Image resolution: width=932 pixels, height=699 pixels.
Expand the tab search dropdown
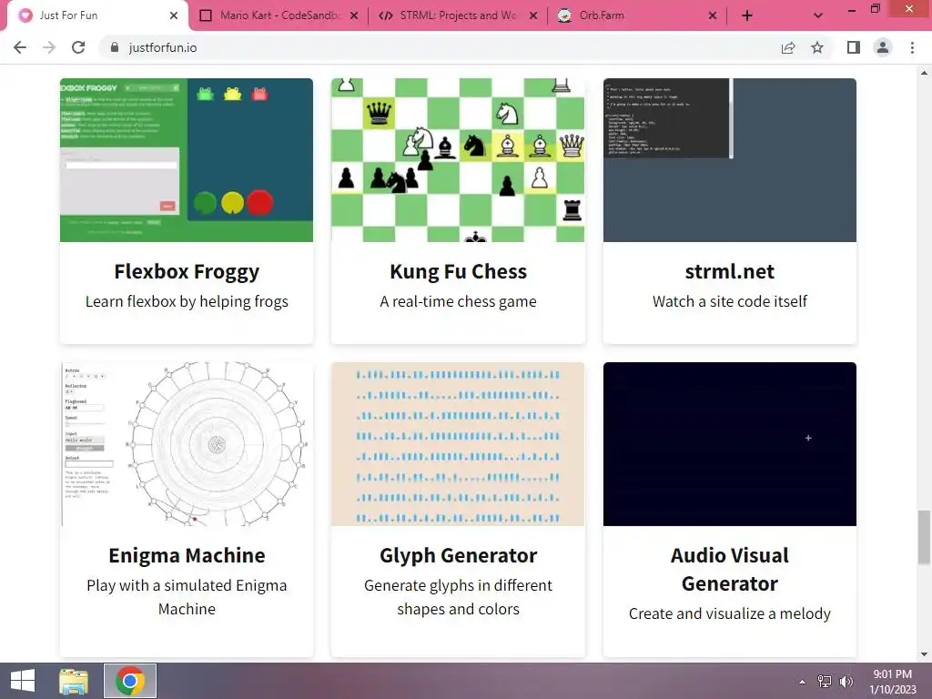coord(818,15)
